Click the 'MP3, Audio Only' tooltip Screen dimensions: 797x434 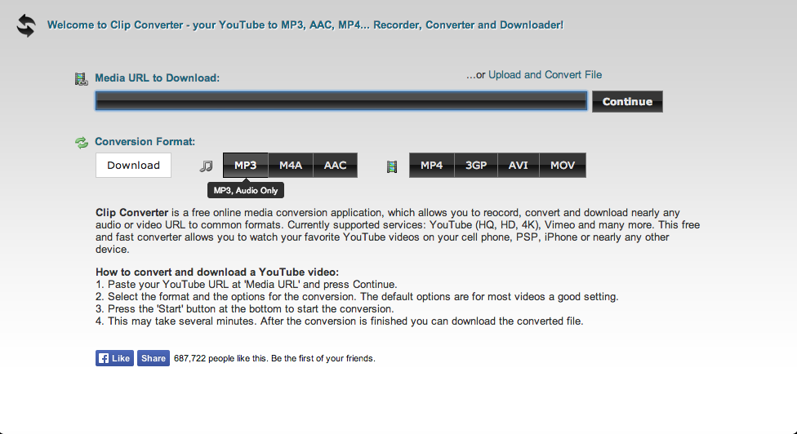[x=246, y=190]
